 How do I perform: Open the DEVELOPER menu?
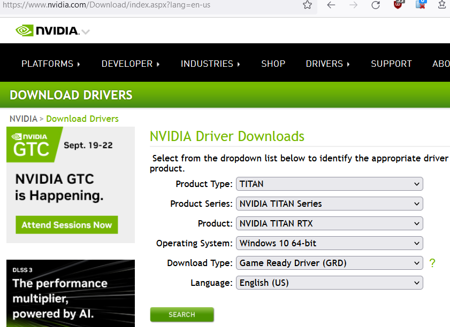pos(131,64)
